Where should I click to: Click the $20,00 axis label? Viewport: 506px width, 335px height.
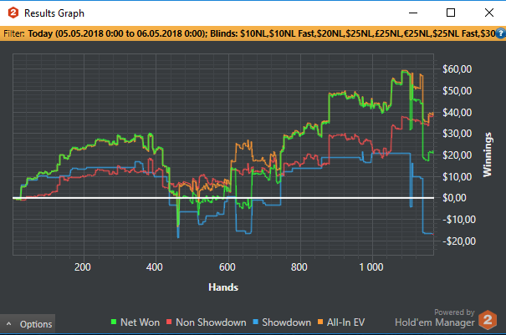[457, 155]
